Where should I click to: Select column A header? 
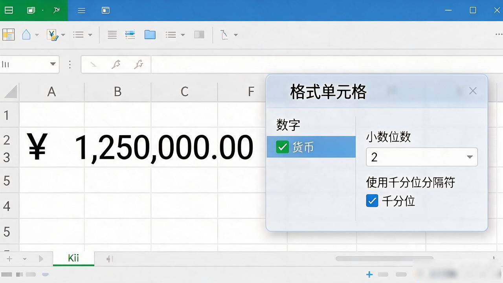coord(51,92)
